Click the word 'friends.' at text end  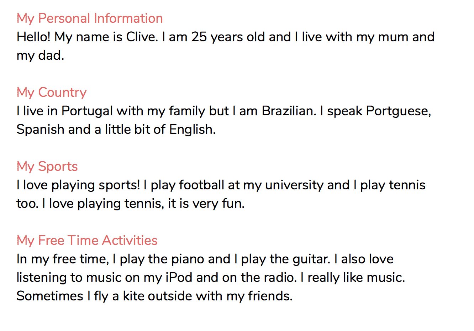point(270,296)
